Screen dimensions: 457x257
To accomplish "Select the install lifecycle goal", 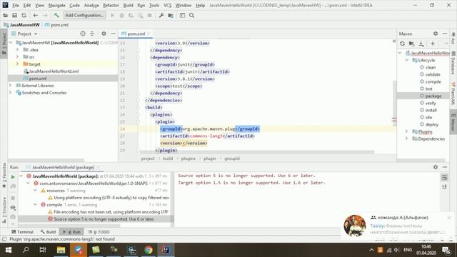I will (x=431, y=110).
